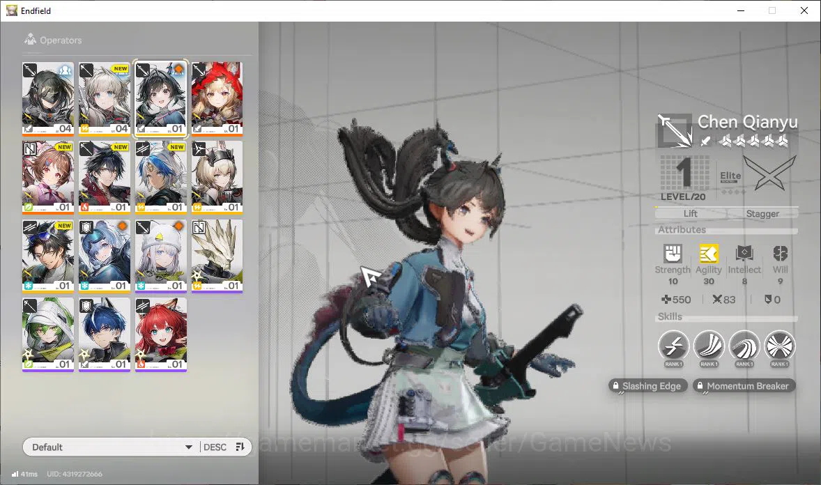Open the first skill icon
This screenshot has height=485, width=821.
coord(673,346)
